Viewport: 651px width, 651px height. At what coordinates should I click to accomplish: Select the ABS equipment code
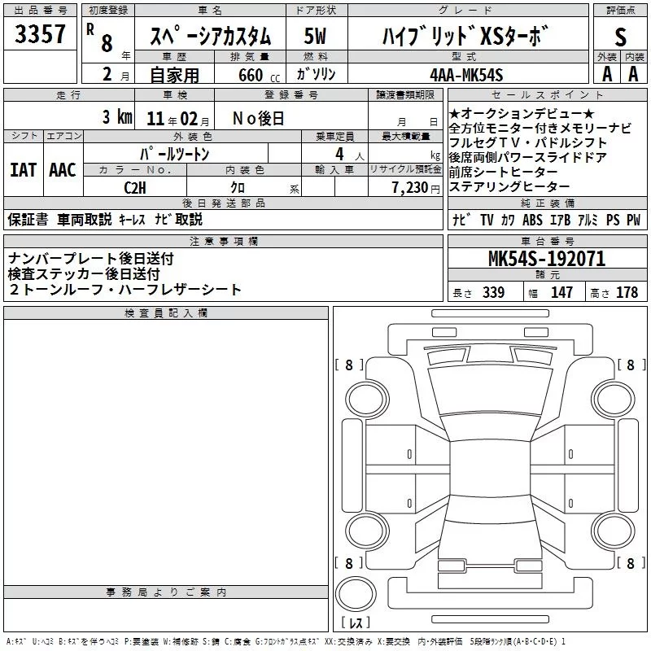tap(532, 220)
